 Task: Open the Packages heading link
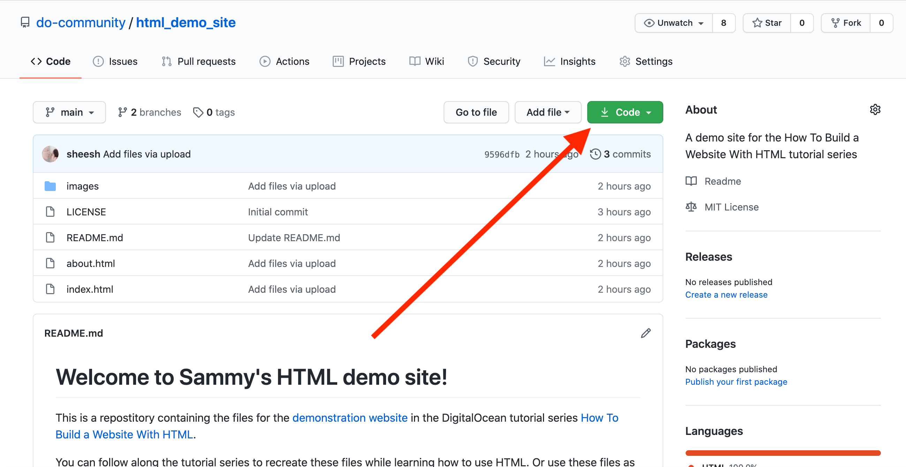[710, 344]
